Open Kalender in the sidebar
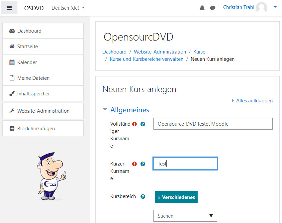This screenshot has height=223, width=282. (27, 62)
